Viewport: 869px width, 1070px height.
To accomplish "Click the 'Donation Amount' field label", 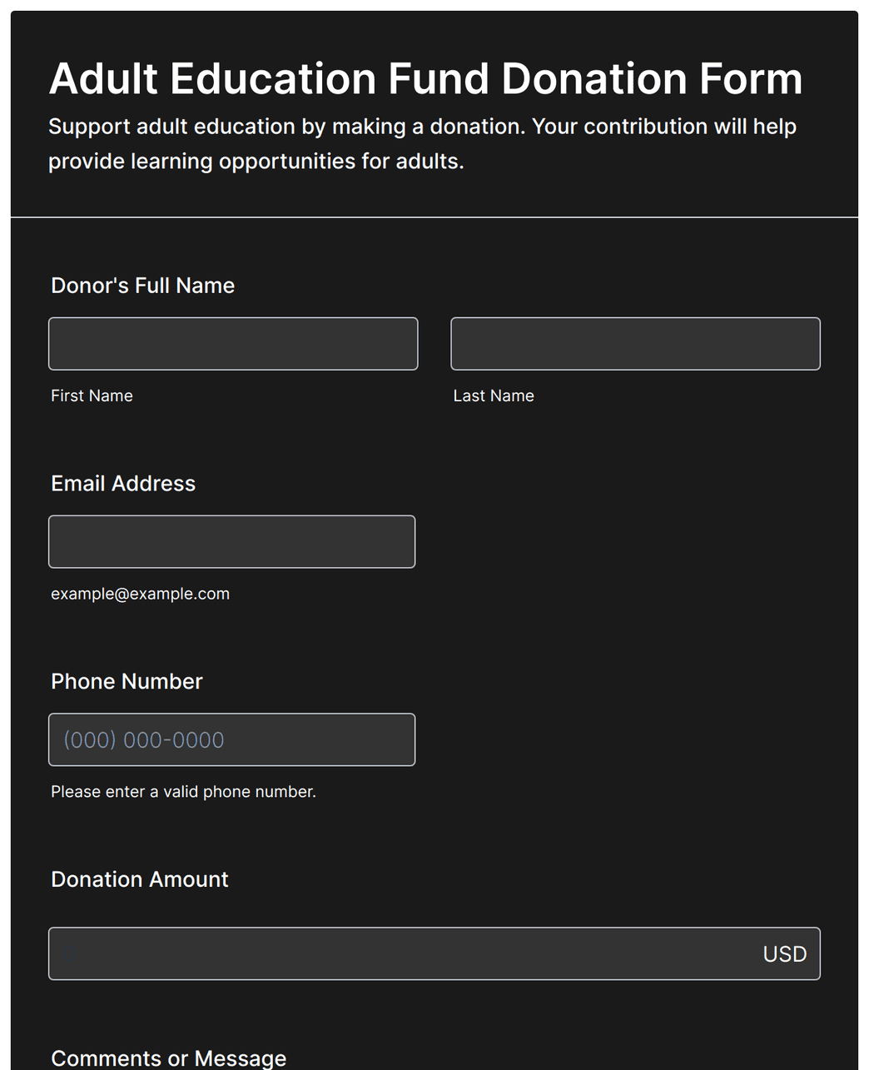I will pyautogui.click(x=139, y=879).
